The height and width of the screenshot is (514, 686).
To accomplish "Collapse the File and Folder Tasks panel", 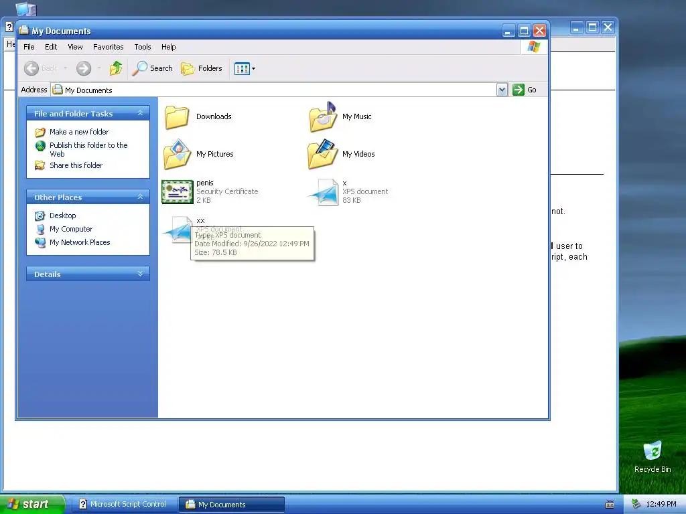I will click(x=140, y=113).
